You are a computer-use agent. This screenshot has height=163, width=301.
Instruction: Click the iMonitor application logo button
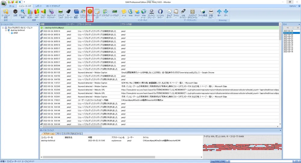pos(3,3)
